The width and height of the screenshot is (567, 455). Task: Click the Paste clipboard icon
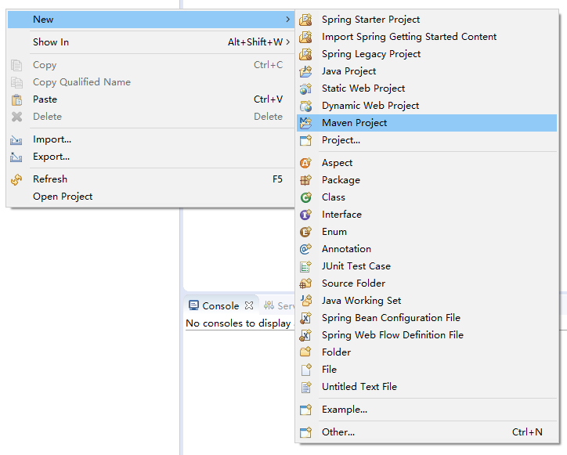[16, 99]
